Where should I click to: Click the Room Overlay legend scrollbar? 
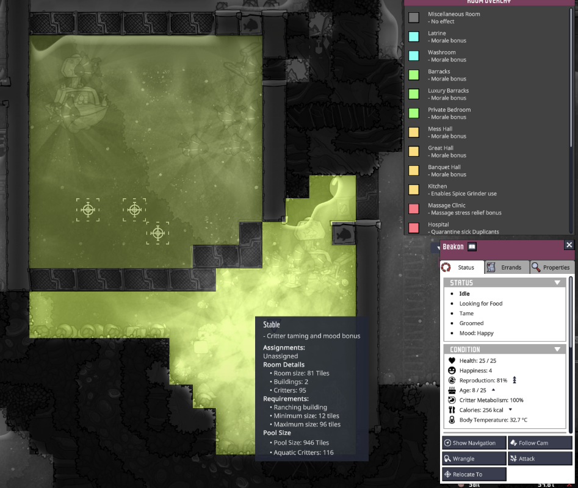(x=571, y=77)
